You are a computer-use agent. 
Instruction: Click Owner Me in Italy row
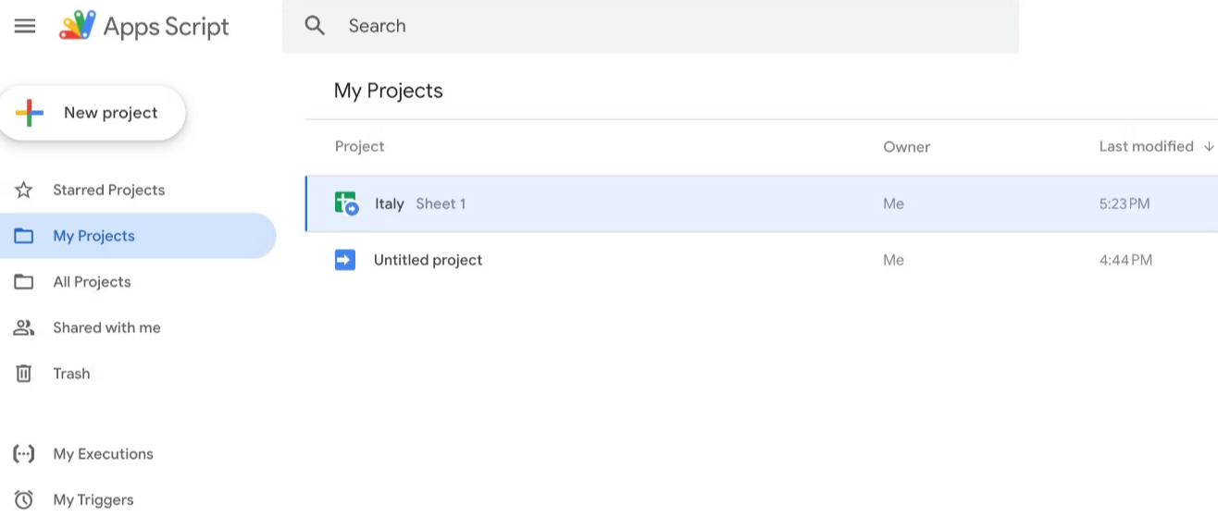pyautogui.click(x=893, y=203)
